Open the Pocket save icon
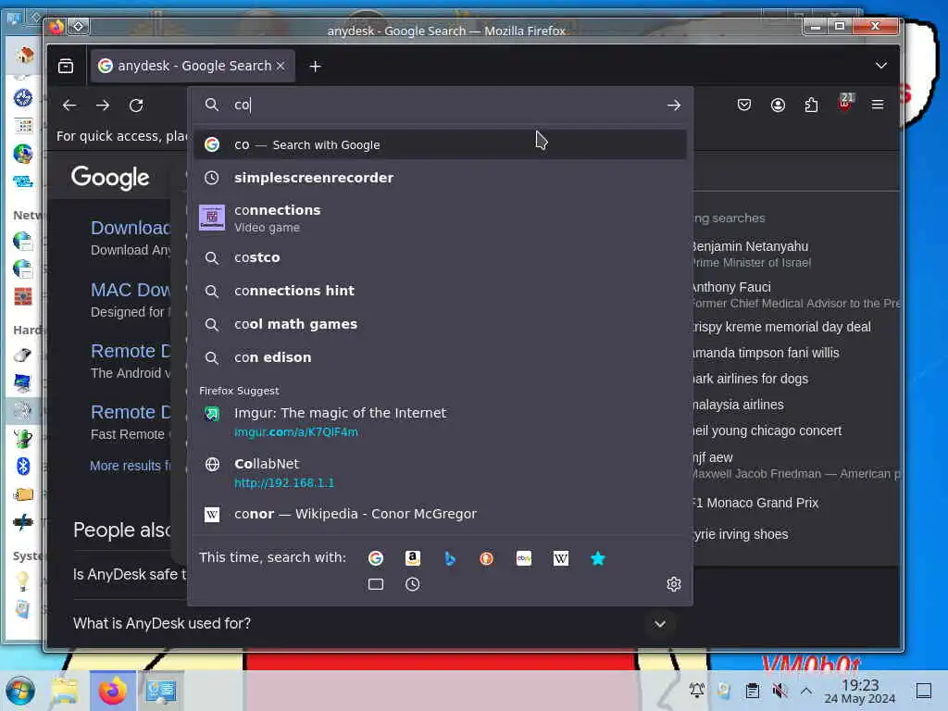This screenshot has height=711, width=948. pyautogui.click(x=744, y=106)
